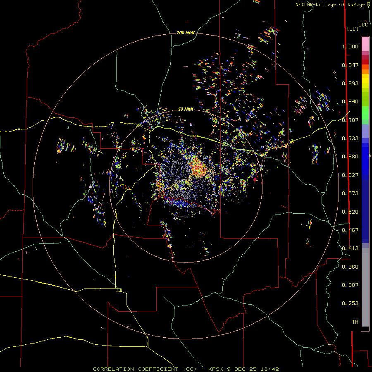Click the 0.787 scale value

[350, 120]
